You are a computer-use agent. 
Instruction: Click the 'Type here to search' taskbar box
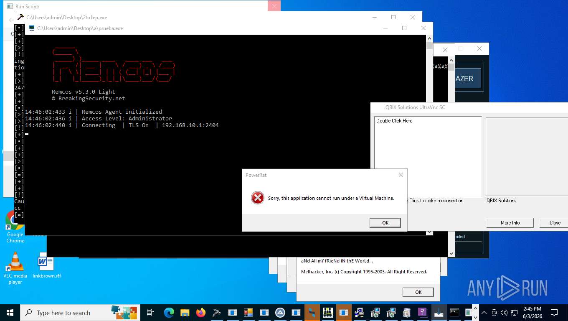point(79,313)
